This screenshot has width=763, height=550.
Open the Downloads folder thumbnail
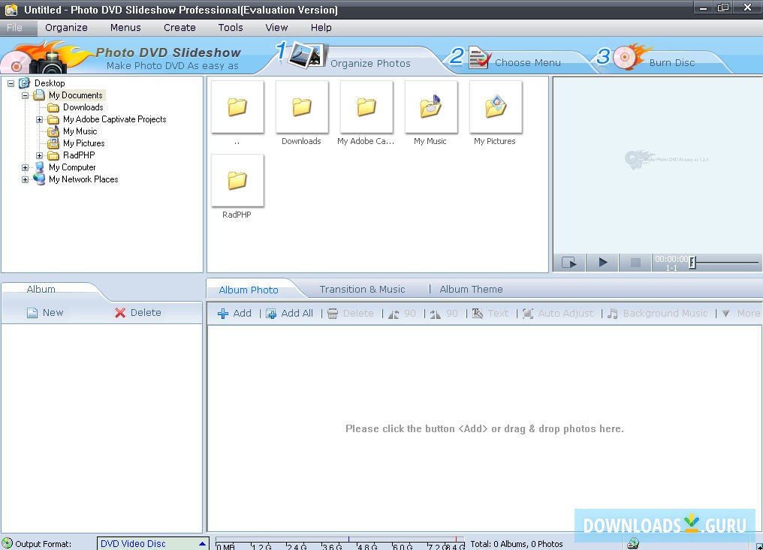click(302, 107)
